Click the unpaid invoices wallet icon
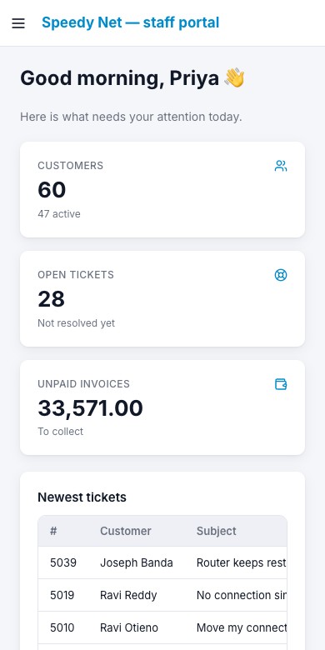 281,384
